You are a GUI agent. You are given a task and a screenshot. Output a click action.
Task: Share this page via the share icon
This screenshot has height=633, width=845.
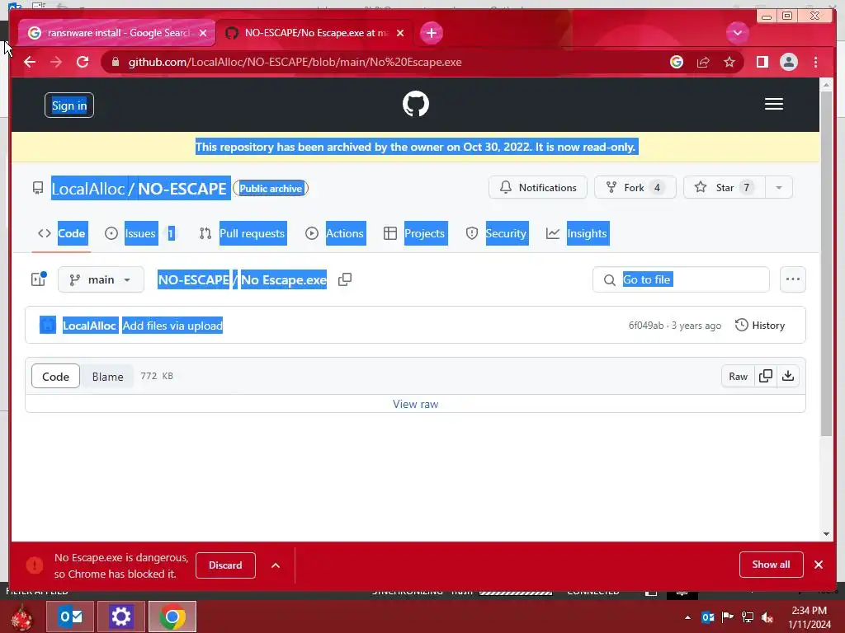pos(703,62)
